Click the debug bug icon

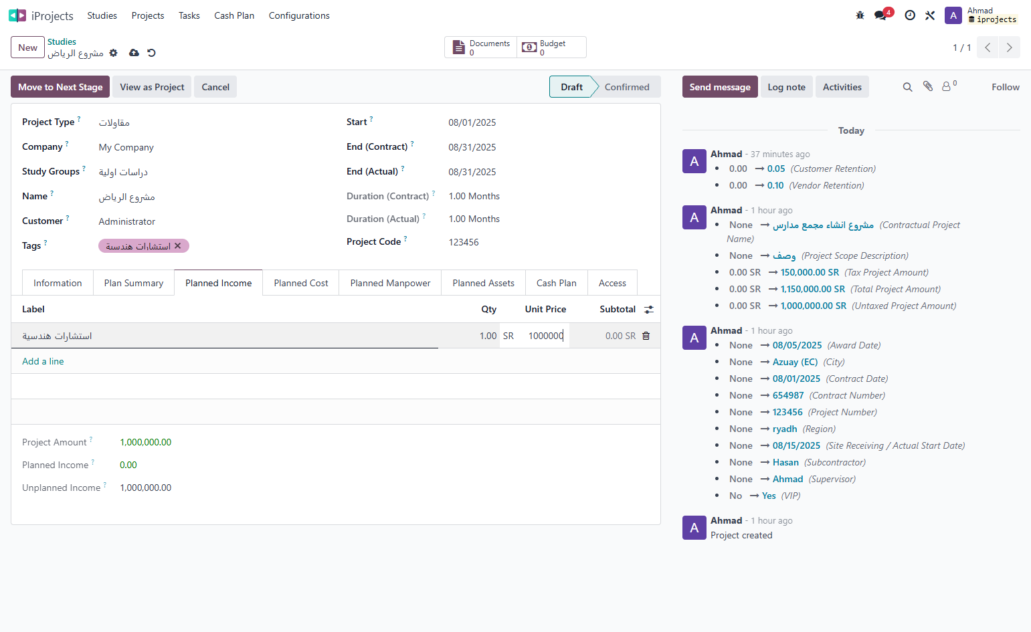(x=860, y=15)
